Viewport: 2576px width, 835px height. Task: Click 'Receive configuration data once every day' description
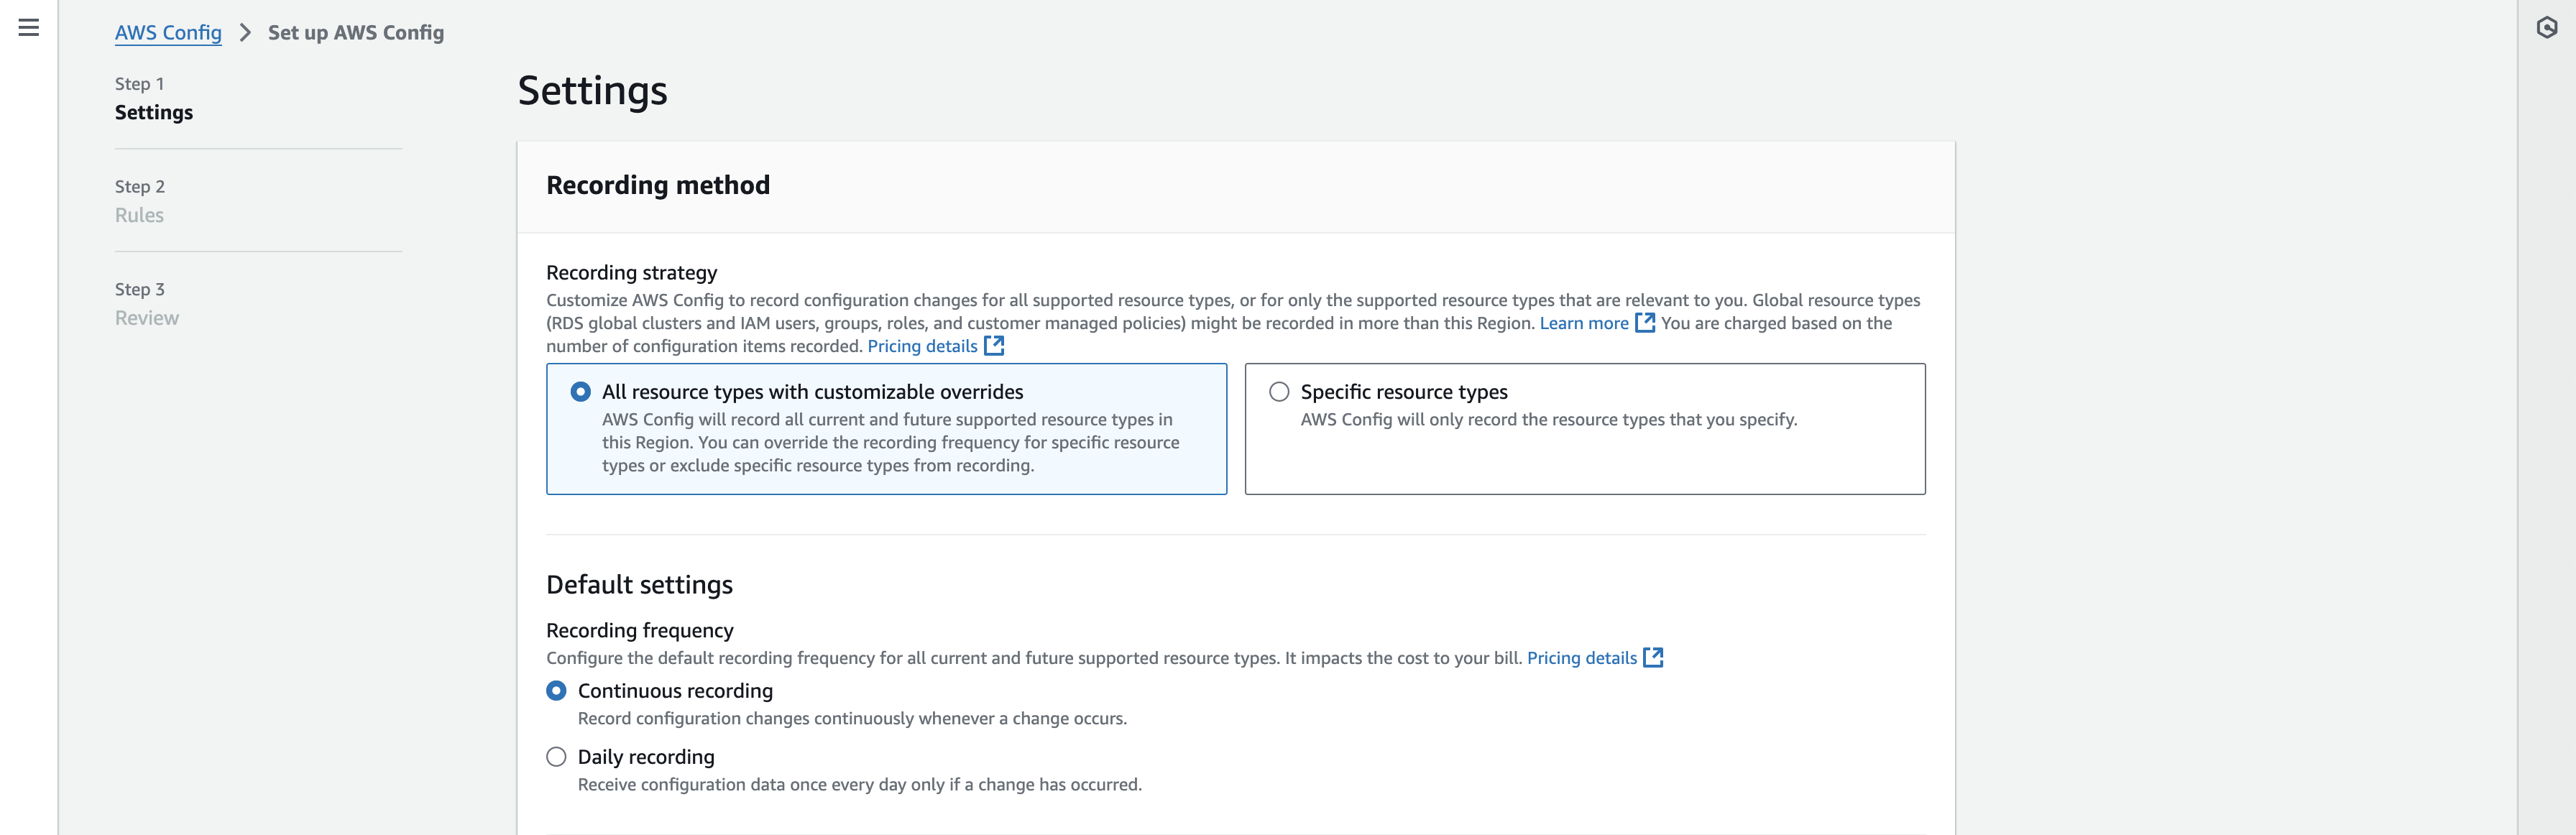860,785
